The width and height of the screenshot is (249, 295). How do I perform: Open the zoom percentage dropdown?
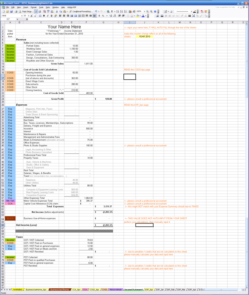(x=144, y=11)
